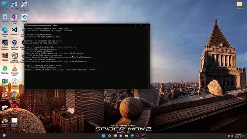Open taskbar Search
Screen dimensions: 247x139
(x=109, y=136)
